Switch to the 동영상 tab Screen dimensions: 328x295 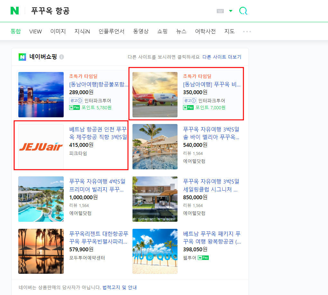pyautogui.click(x=141, y=31)
